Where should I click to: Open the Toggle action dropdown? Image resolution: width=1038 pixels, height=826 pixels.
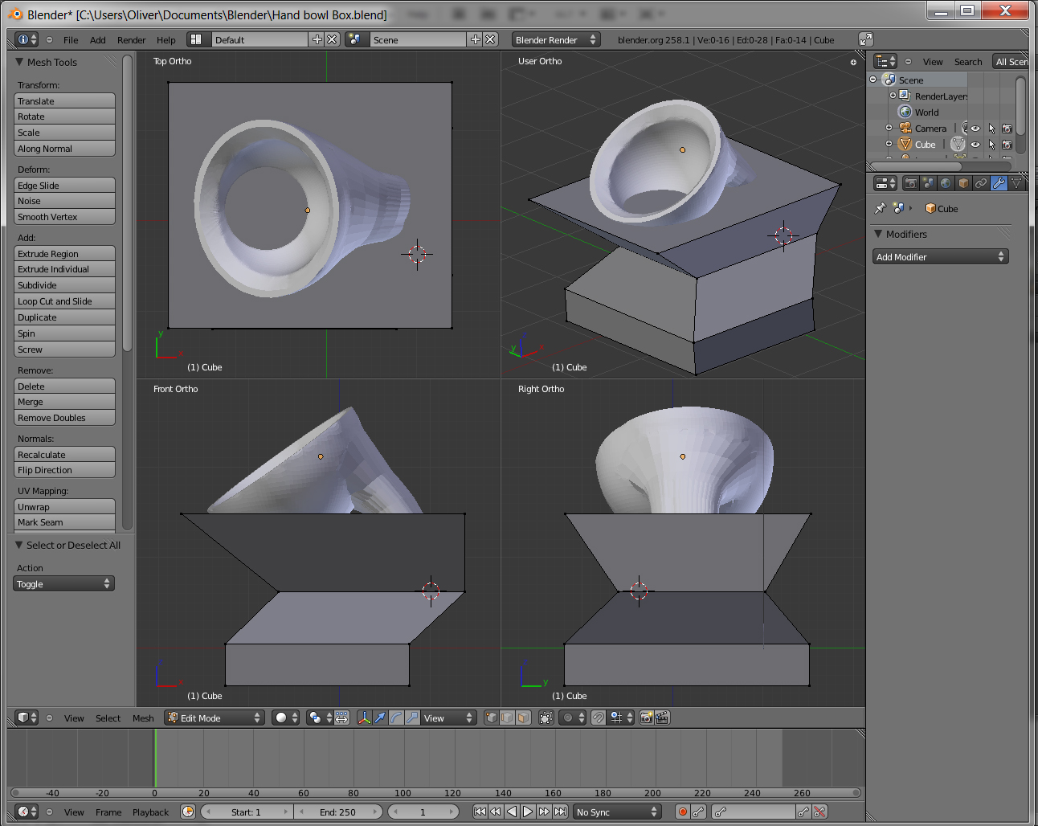(x=63, y=583)
